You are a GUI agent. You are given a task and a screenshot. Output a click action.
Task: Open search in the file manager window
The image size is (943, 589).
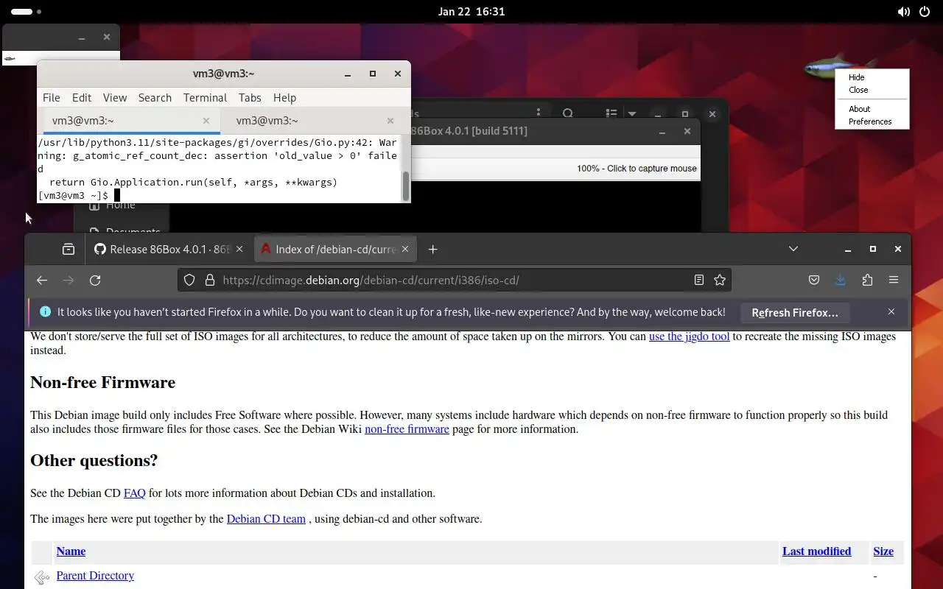tap(568, 113)
